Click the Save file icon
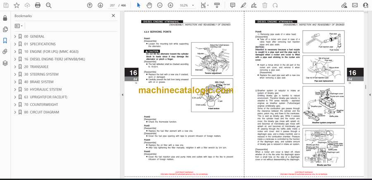Screen dimensions: 372x180 coord(6,5)
